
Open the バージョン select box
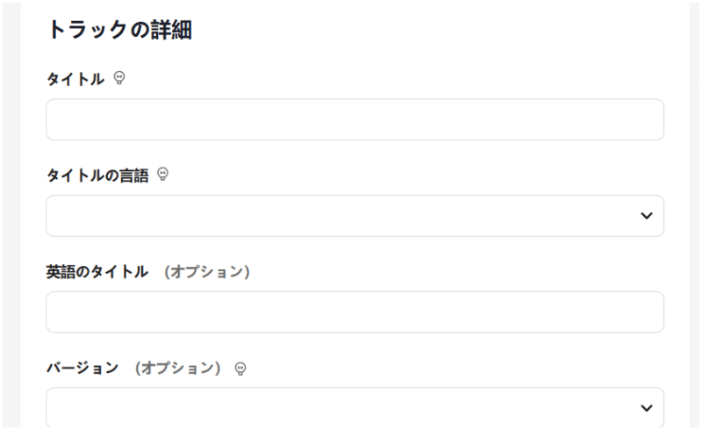coord(342,408)
